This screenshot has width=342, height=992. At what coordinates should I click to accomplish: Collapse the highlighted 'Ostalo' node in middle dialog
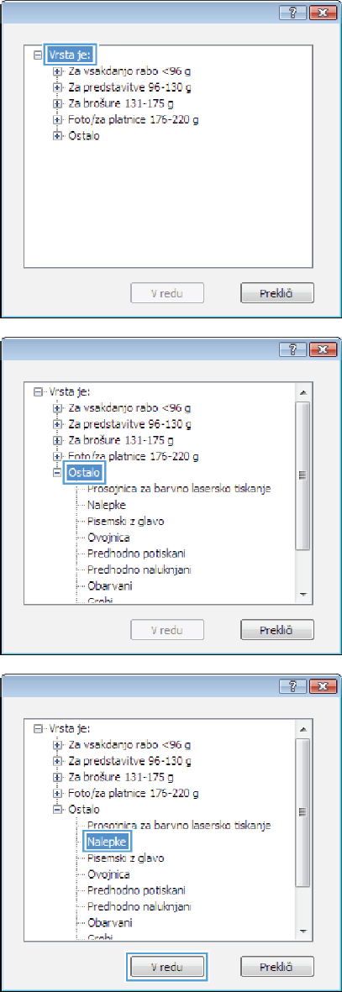tap(59, 473)
